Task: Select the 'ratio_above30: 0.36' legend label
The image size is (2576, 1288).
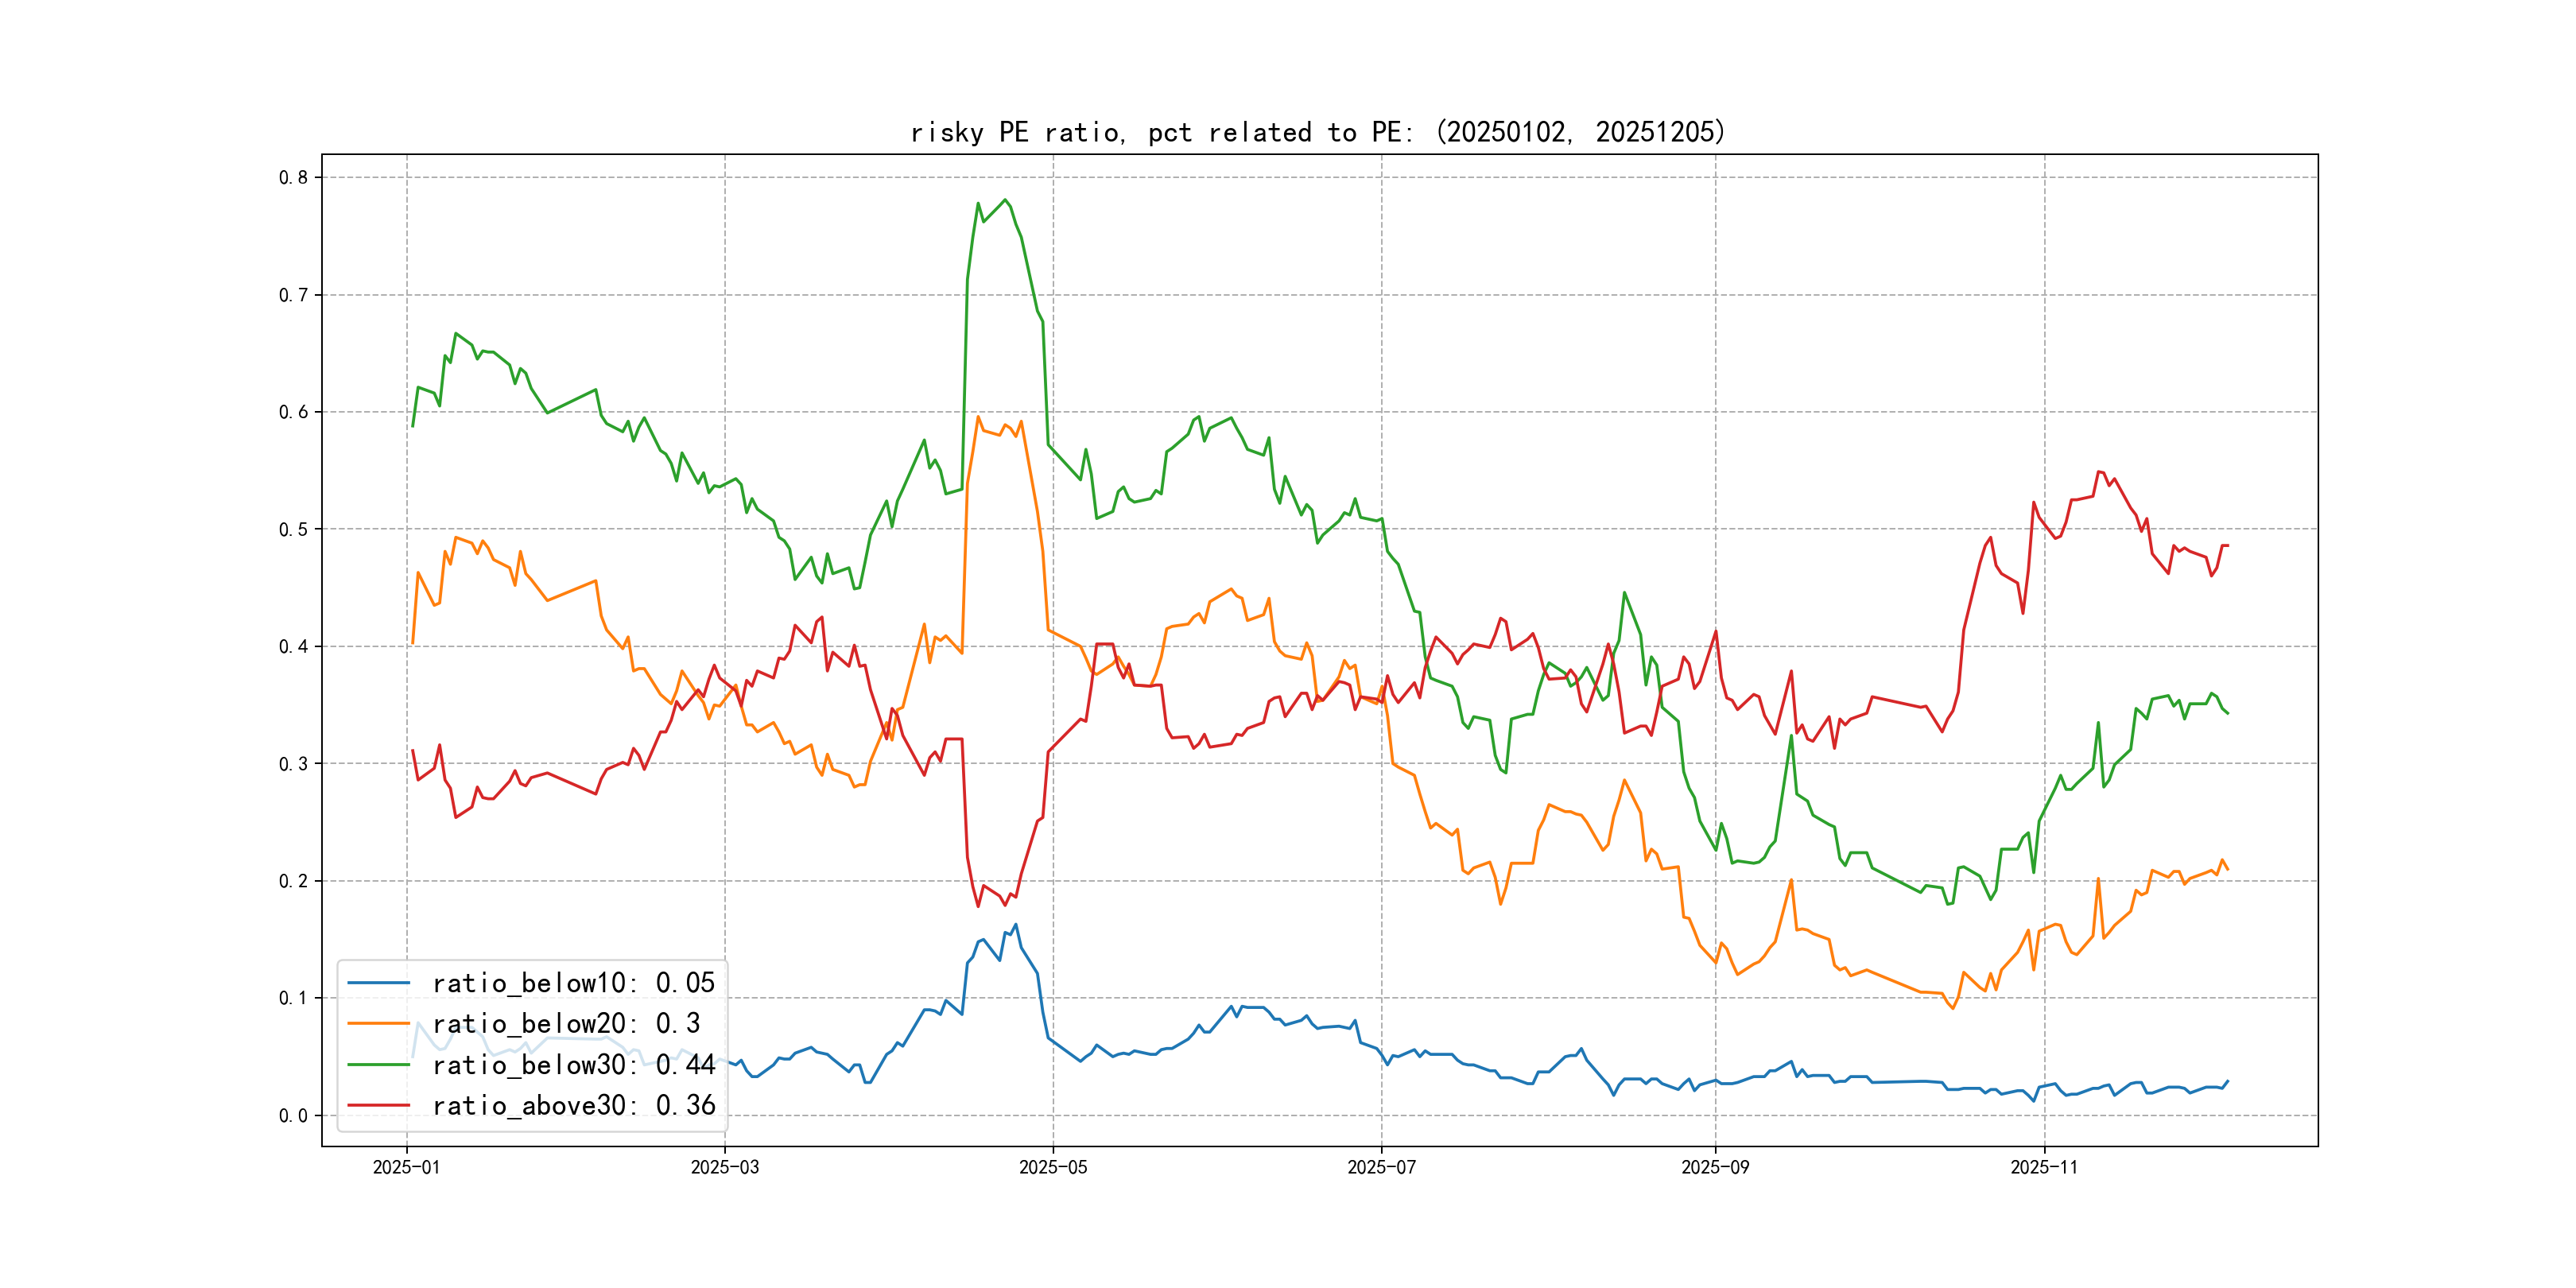Action: (573, 1106)
